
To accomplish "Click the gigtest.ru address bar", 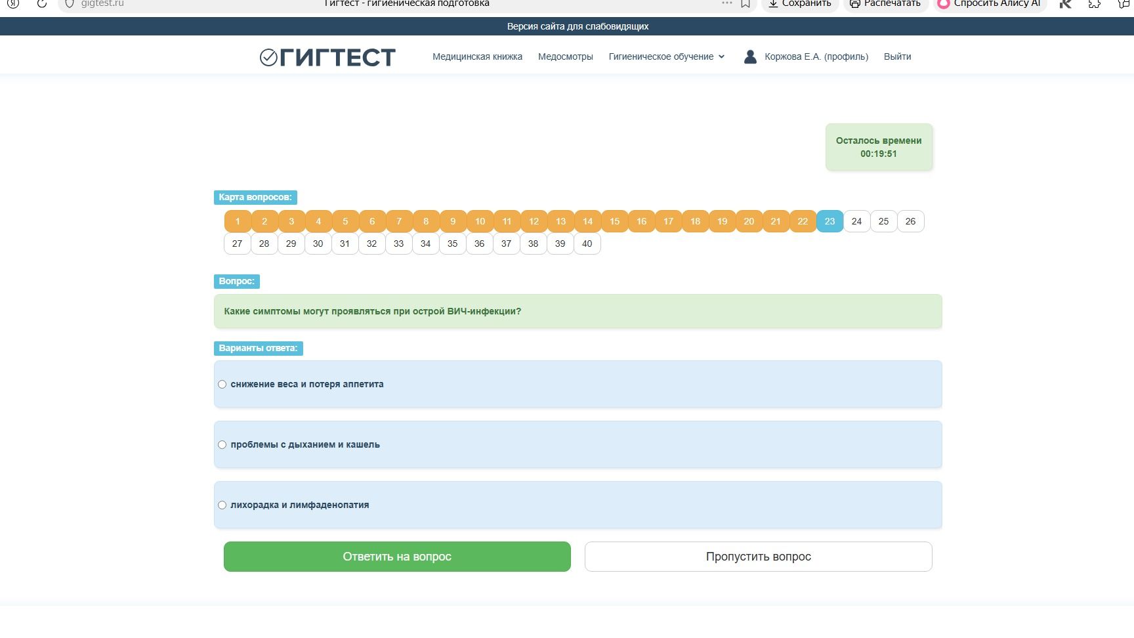I will (102, 3).
